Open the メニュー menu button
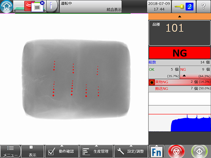The height and width of the screenshot is (158, 211). (x=11, y=151)
